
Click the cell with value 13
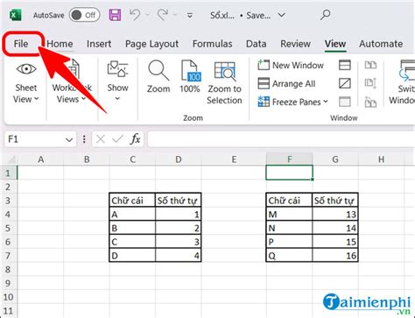(x=335, y=215)
